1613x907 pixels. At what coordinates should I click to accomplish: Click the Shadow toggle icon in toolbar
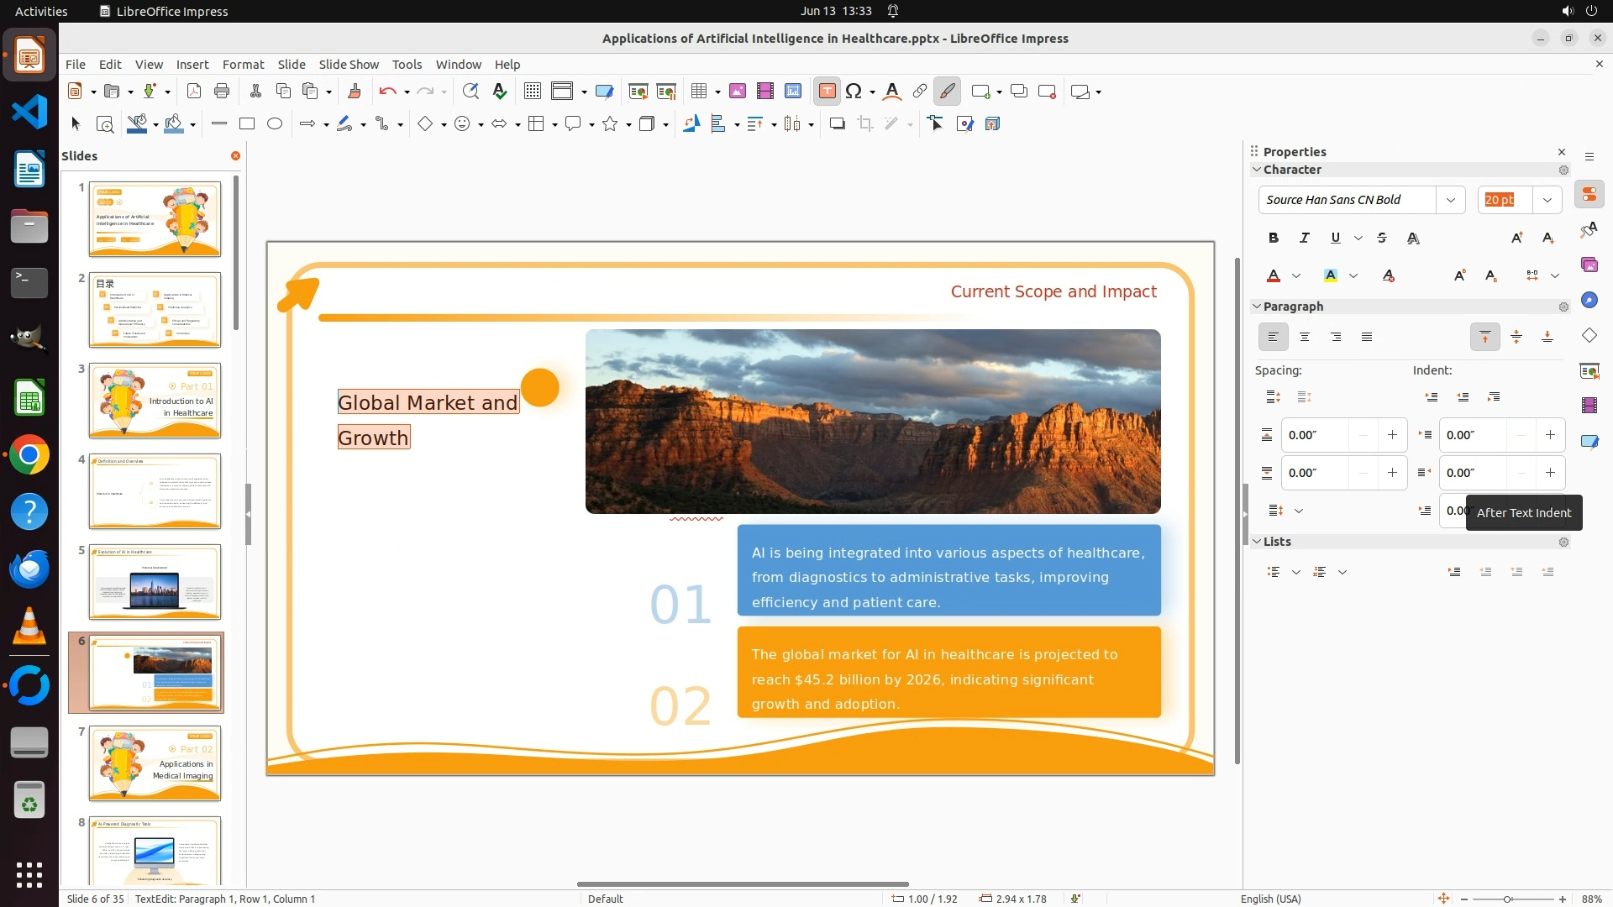point(837,124)
